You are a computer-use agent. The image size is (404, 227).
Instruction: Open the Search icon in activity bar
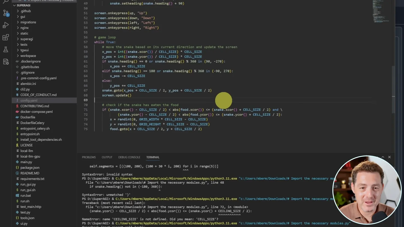6,2
